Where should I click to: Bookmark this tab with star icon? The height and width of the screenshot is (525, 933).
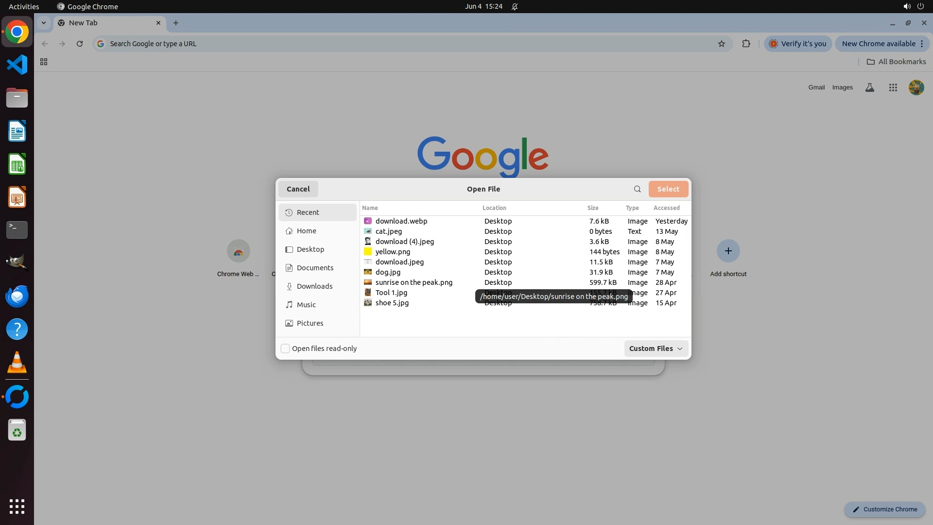[x=721, y=44]
